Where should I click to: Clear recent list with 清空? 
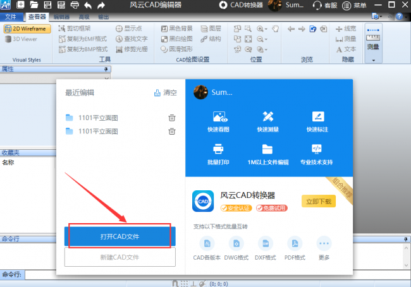pyautogui.click(x=166, y=92)
